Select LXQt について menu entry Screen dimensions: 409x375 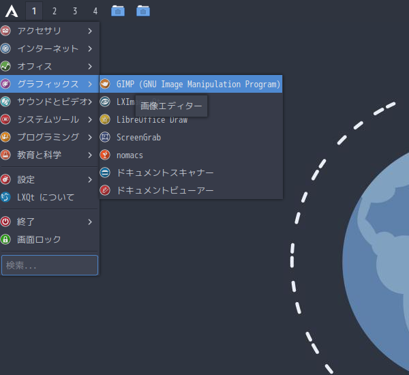49,197
